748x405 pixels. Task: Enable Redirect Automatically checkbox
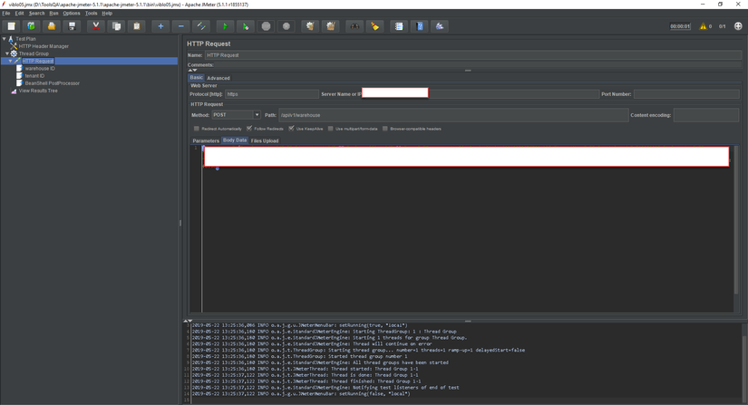point(197,129)
